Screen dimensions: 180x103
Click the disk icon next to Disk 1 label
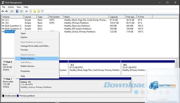(4, 79)
